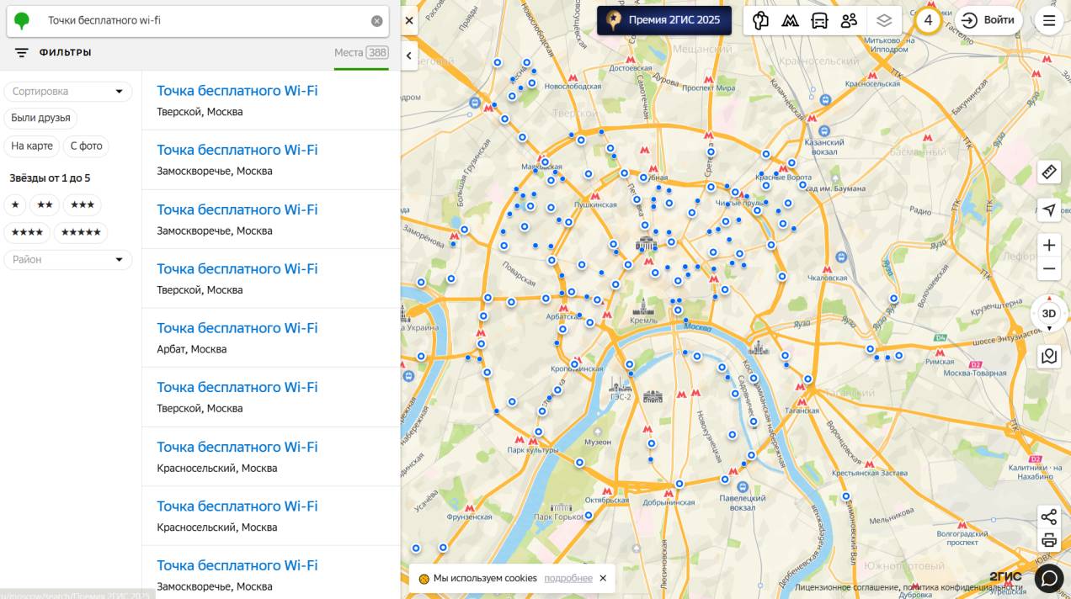
Task: Open the chat support bubble
Action: [x=1049, y=578]
